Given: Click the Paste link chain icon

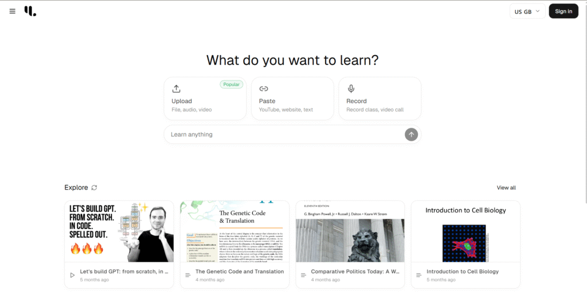Looking at the screenshot, I should (x=264, y=89).
